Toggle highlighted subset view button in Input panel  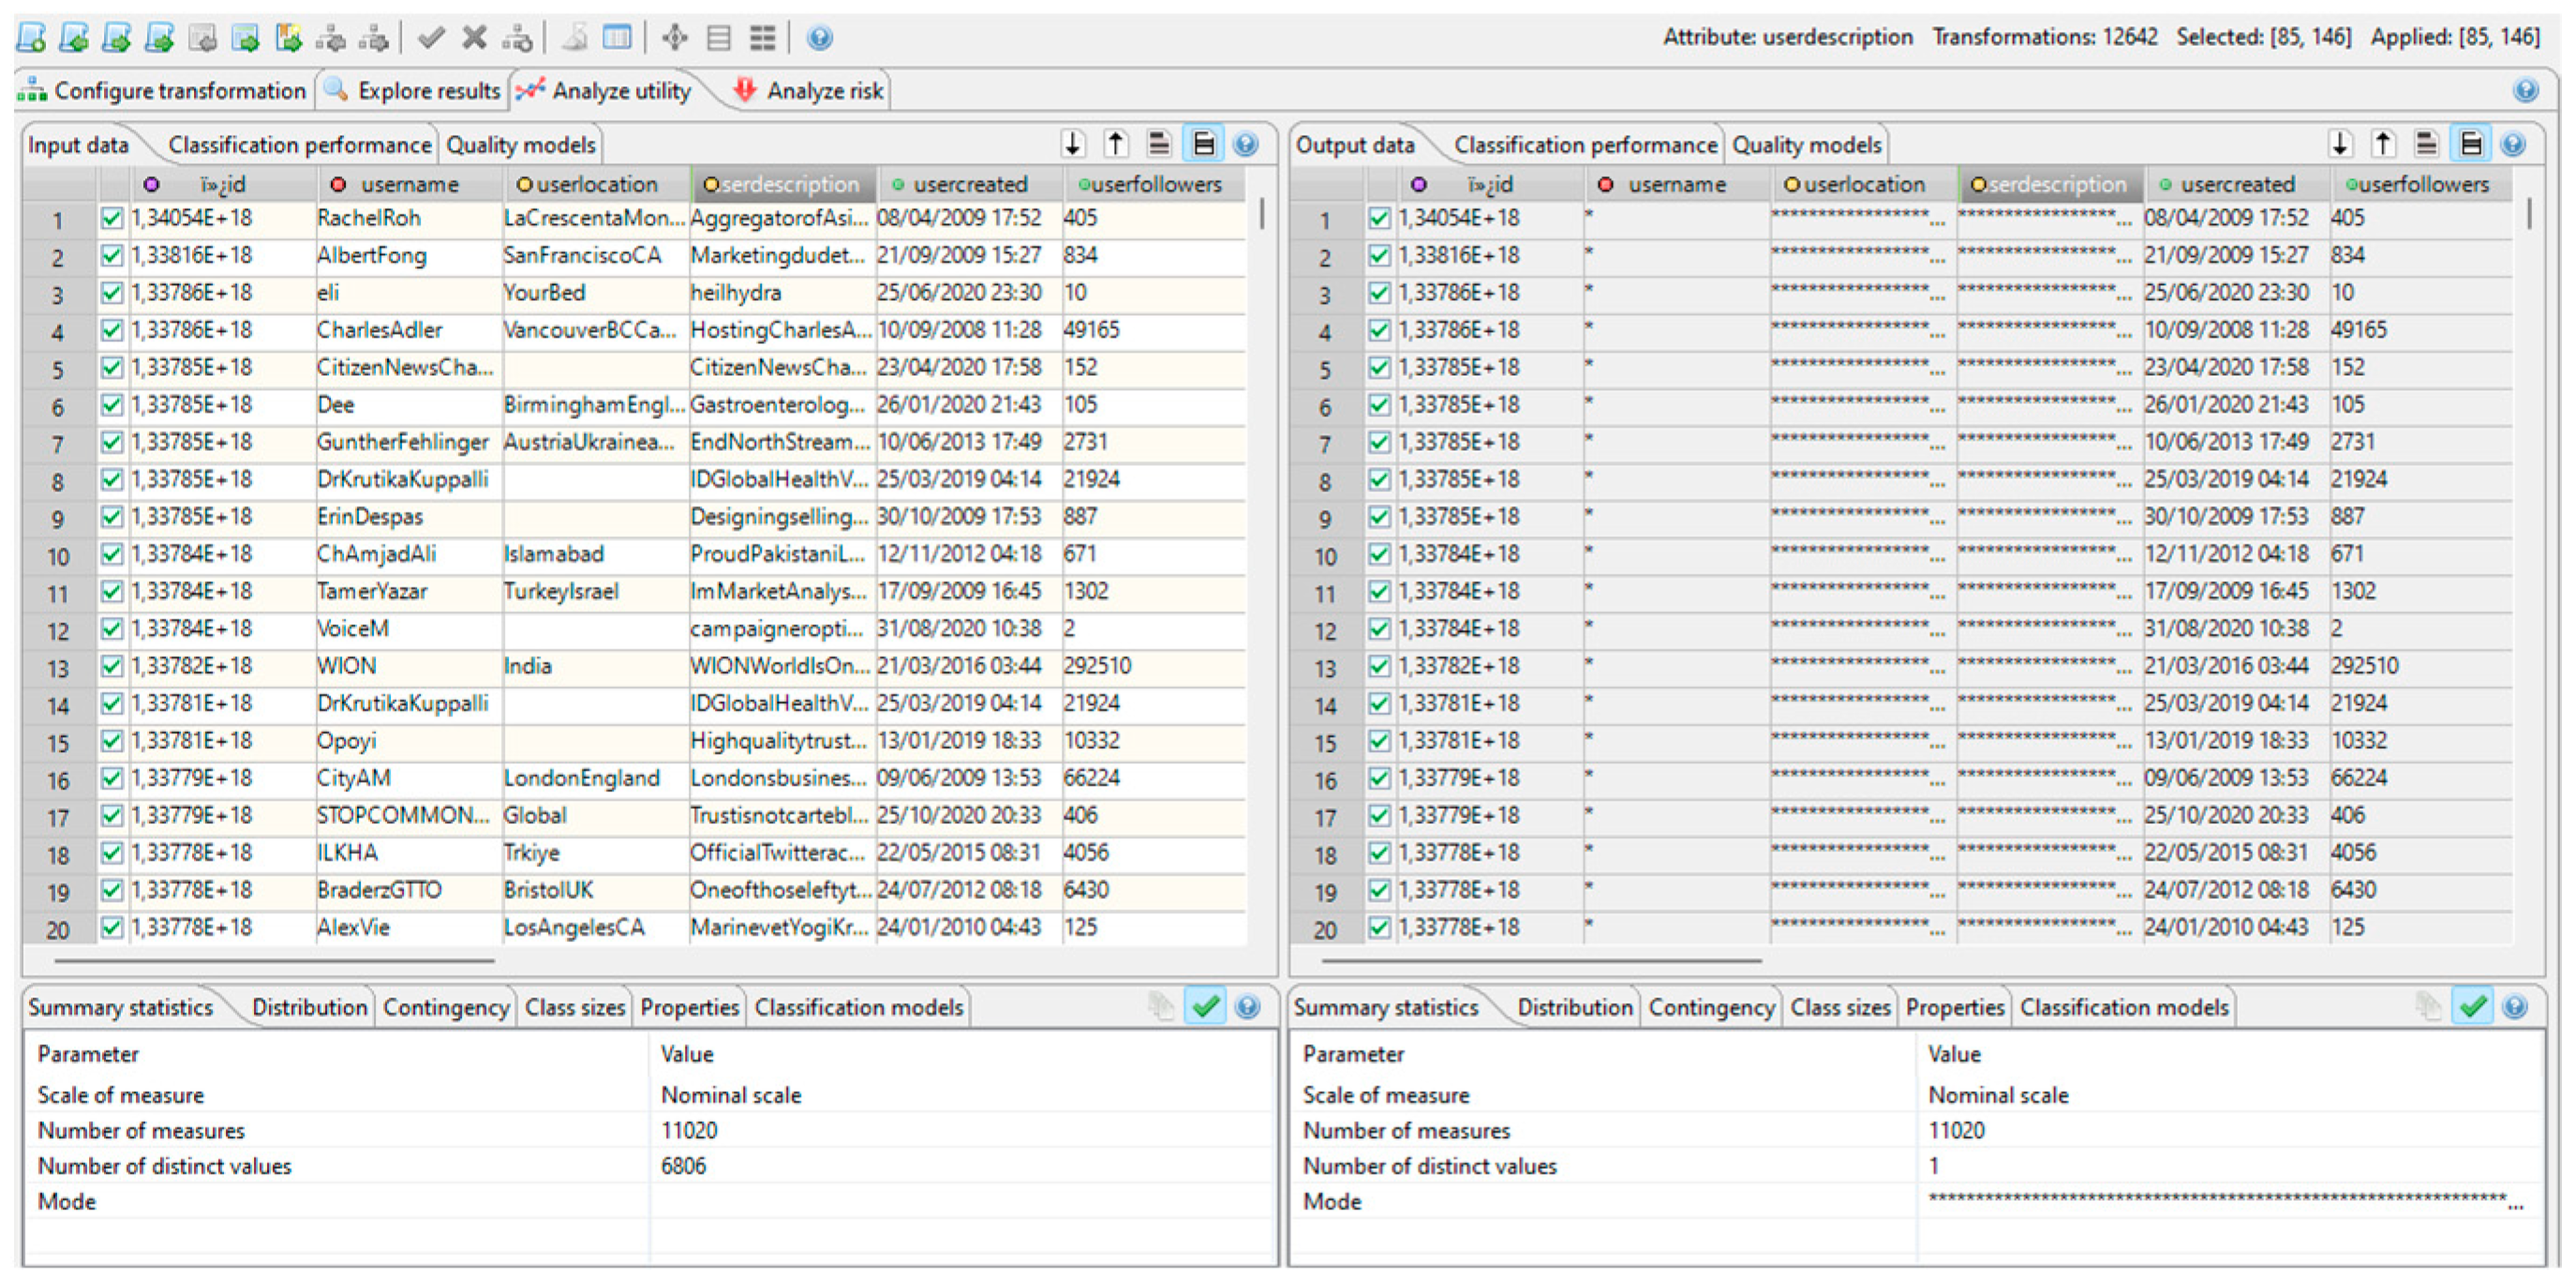1203,144
